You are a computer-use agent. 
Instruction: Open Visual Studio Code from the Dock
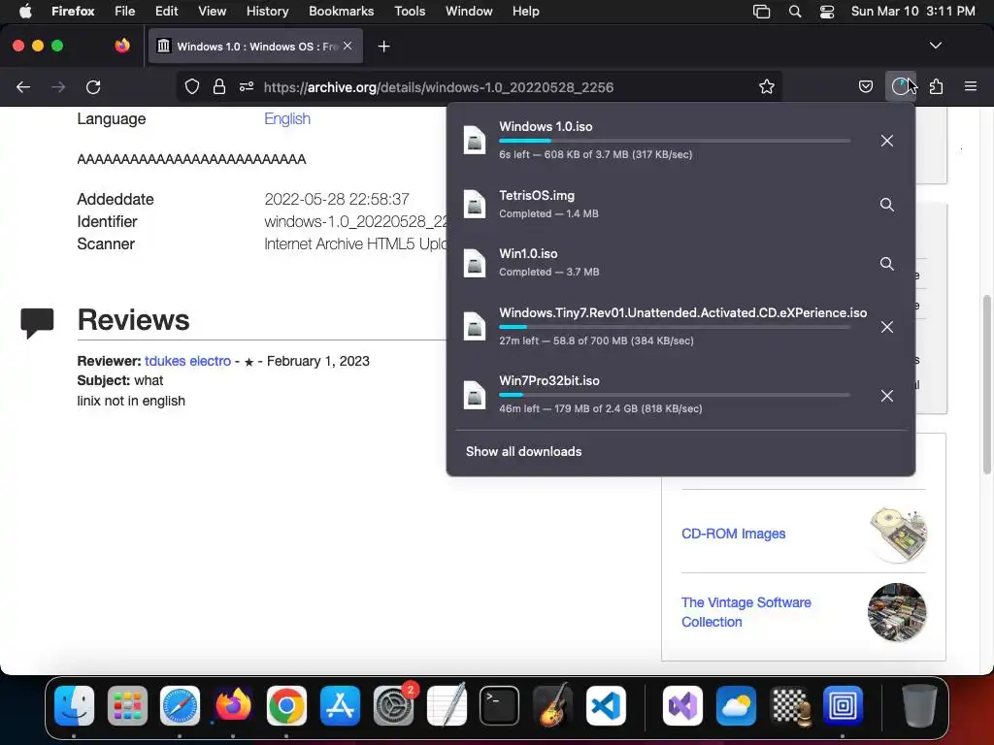click(x=606, y=706)
